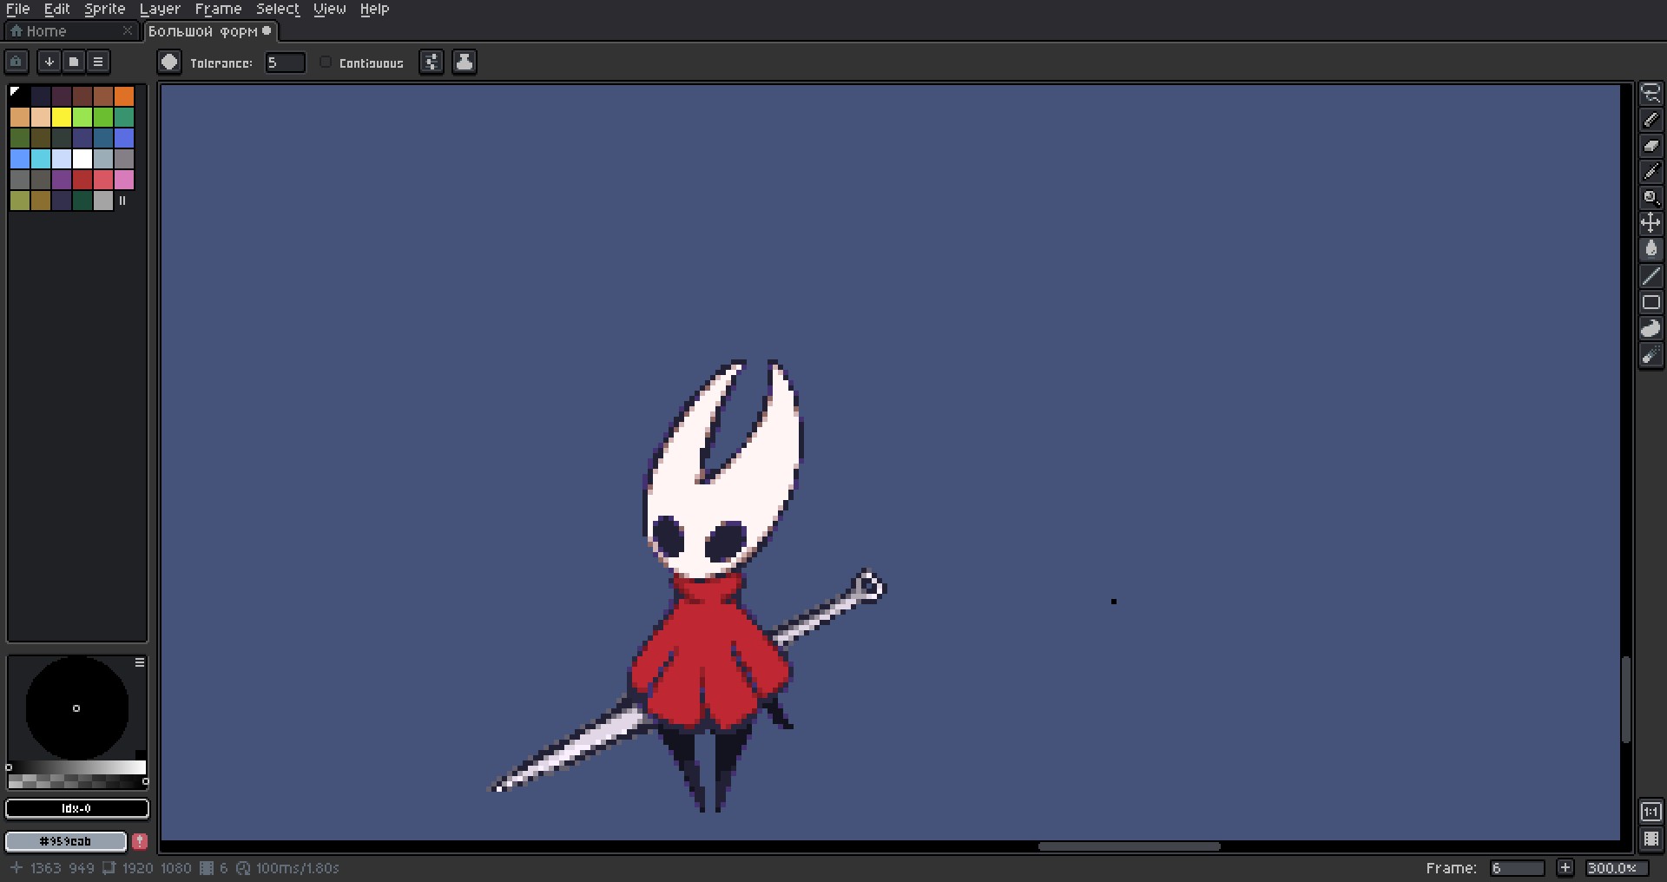The height and width of the screenshot is (882, 1667).
Task: Open the palette options hamburger menu
Action: (x=98, y=62)
